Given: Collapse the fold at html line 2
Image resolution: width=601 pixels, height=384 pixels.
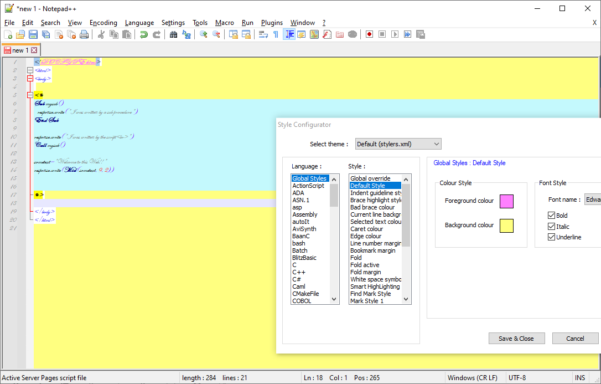Looking at the screenshot, I should (30, 70).
